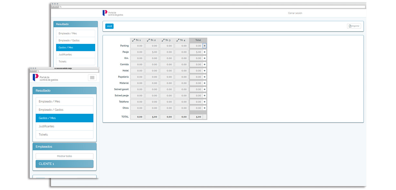Click Peaje Total value field
Viewport: 396px width, 190px height.
[x=196, y=52]
